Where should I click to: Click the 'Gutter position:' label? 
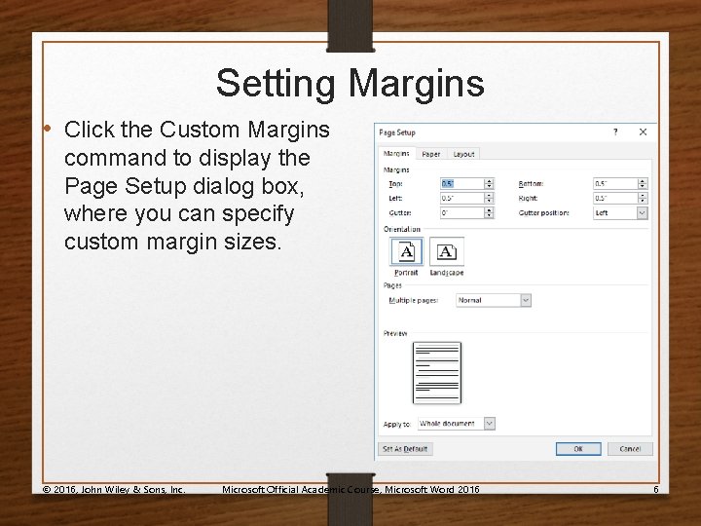[x=543, y=213]
